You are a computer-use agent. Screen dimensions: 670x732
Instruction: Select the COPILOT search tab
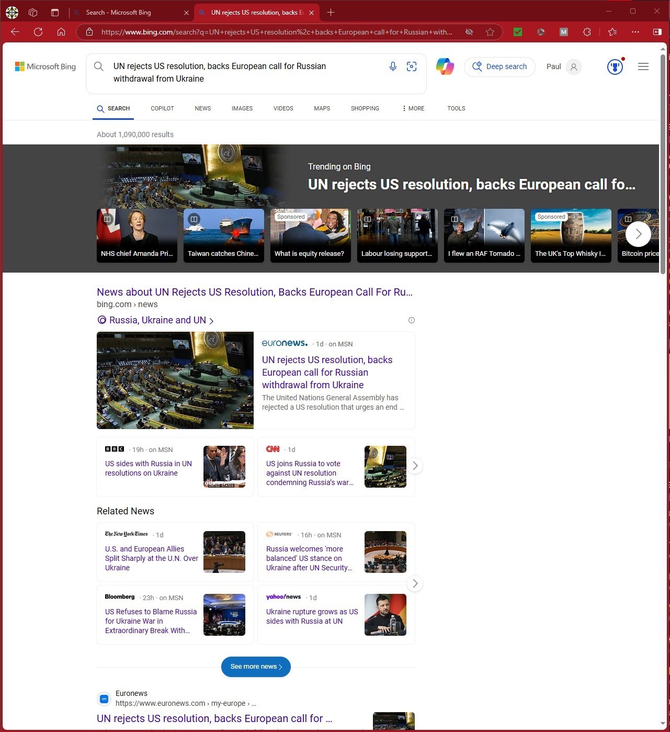(162, 108)
